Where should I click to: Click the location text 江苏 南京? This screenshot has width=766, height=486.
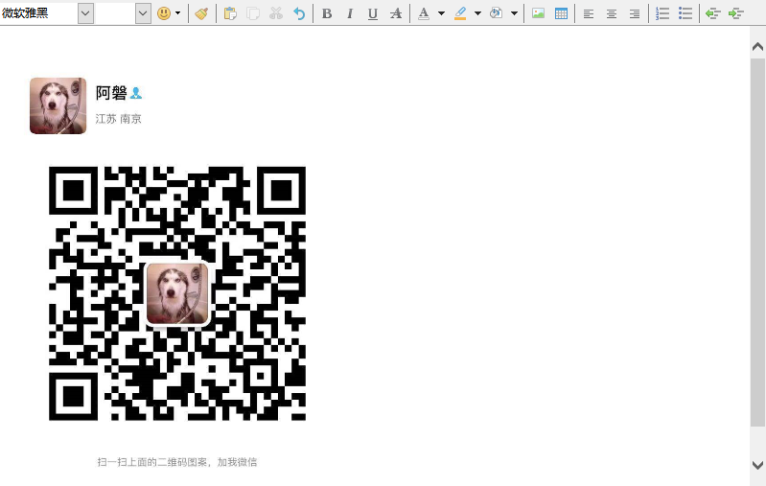pos(118,119)
